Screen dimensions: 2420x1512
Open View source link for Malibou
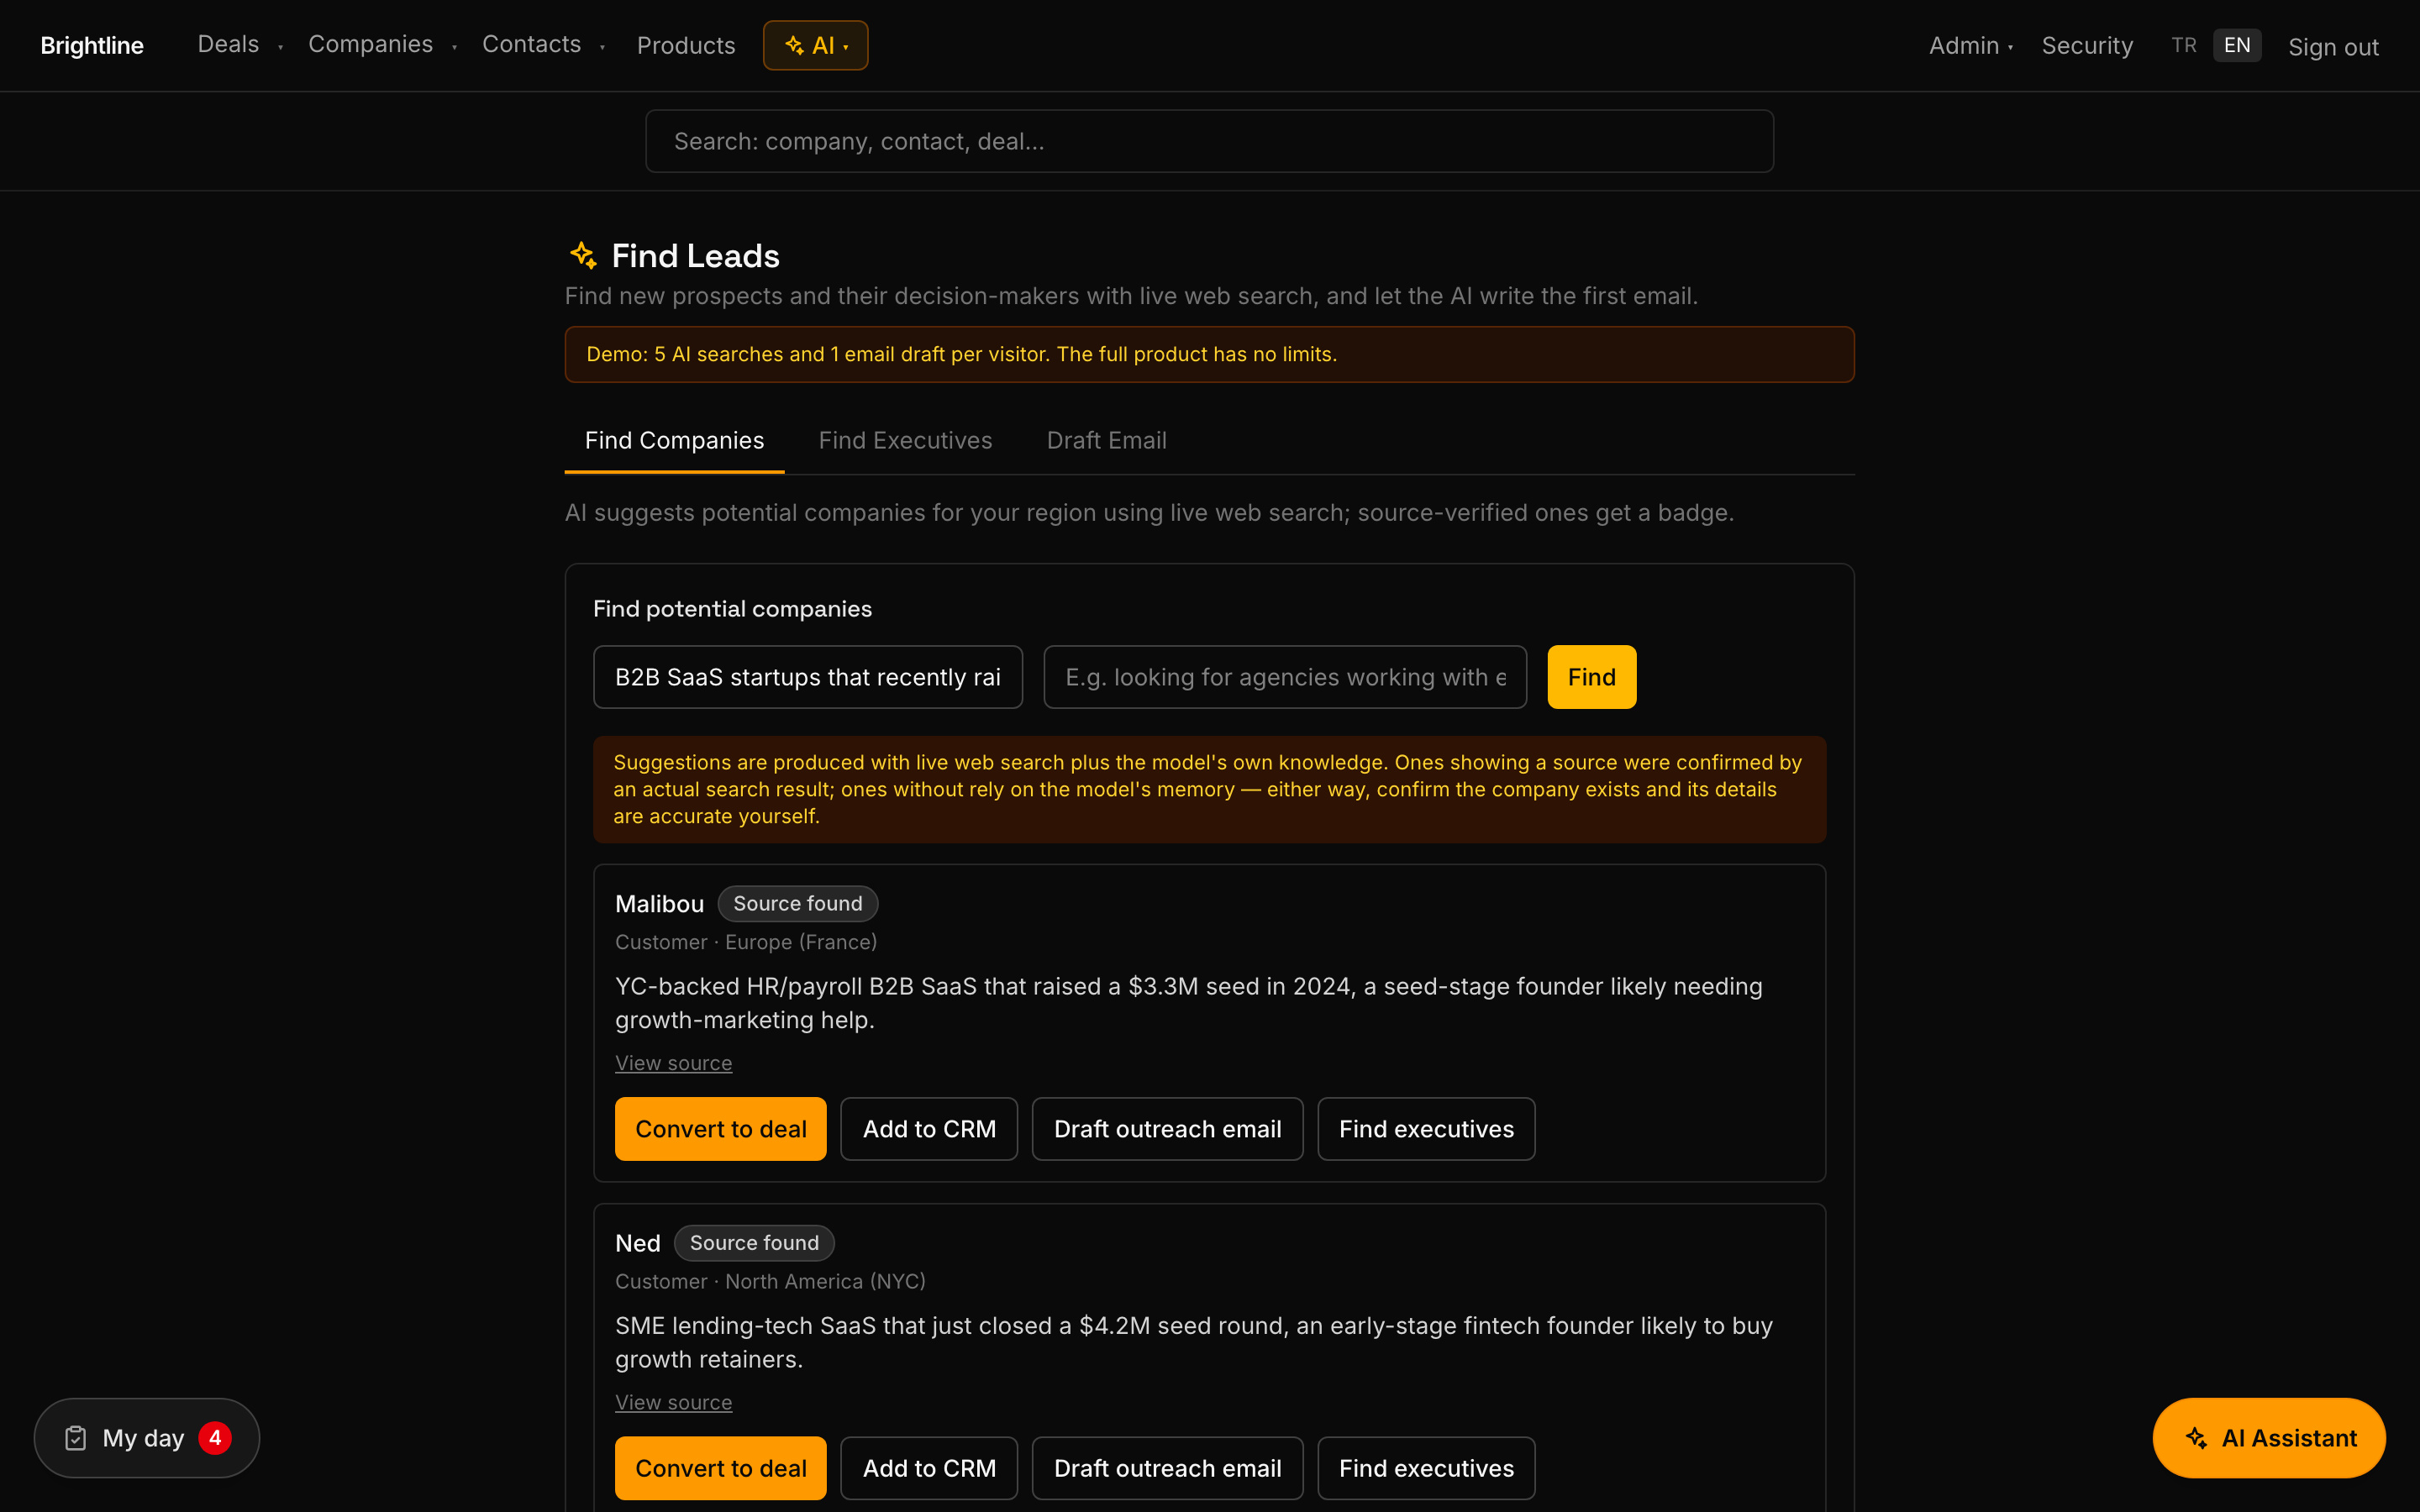coord(673,1063)
